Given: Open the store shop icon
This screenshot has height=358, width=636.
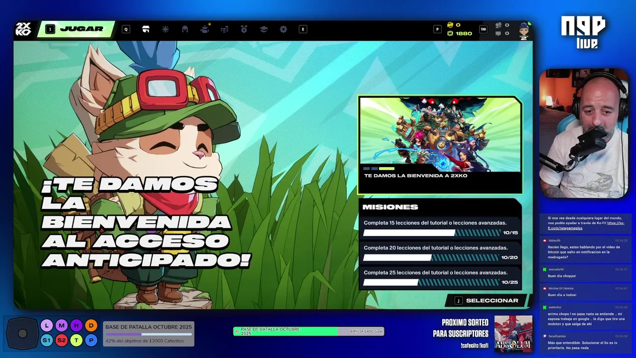Looking at the screenshot, I should pyautogui.click(x=146, y=29).
